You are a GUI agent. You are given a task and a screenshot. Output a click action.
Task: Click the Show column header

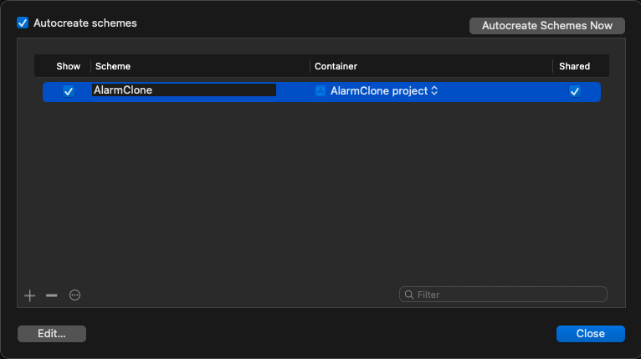pos(69,66)
